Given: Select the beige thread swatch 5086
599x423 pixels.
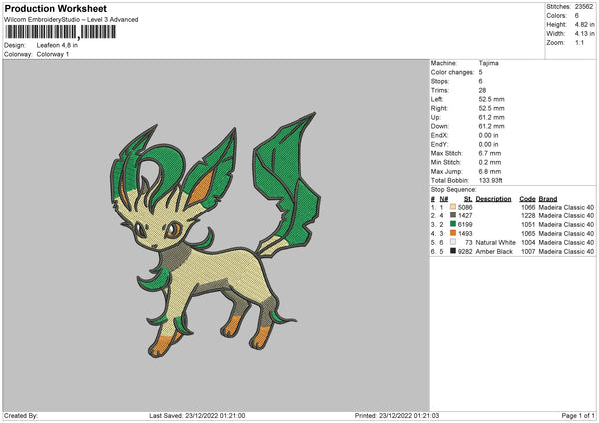Looking at the screenshot, I should (x=453, y=207).
